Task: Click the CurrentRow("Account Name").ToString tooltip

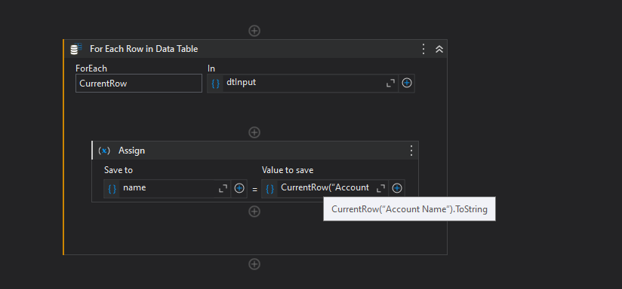Action: point(409,209)
